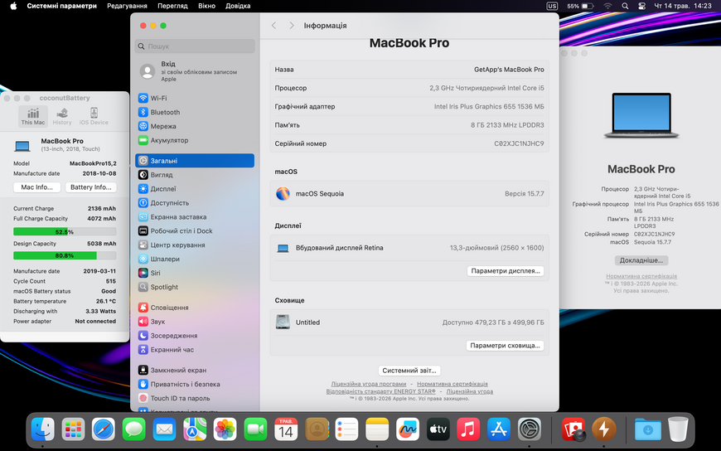This screenshot has height=451, width=721.
Task: Open Maps app in Dock
Action: [195, 429]
